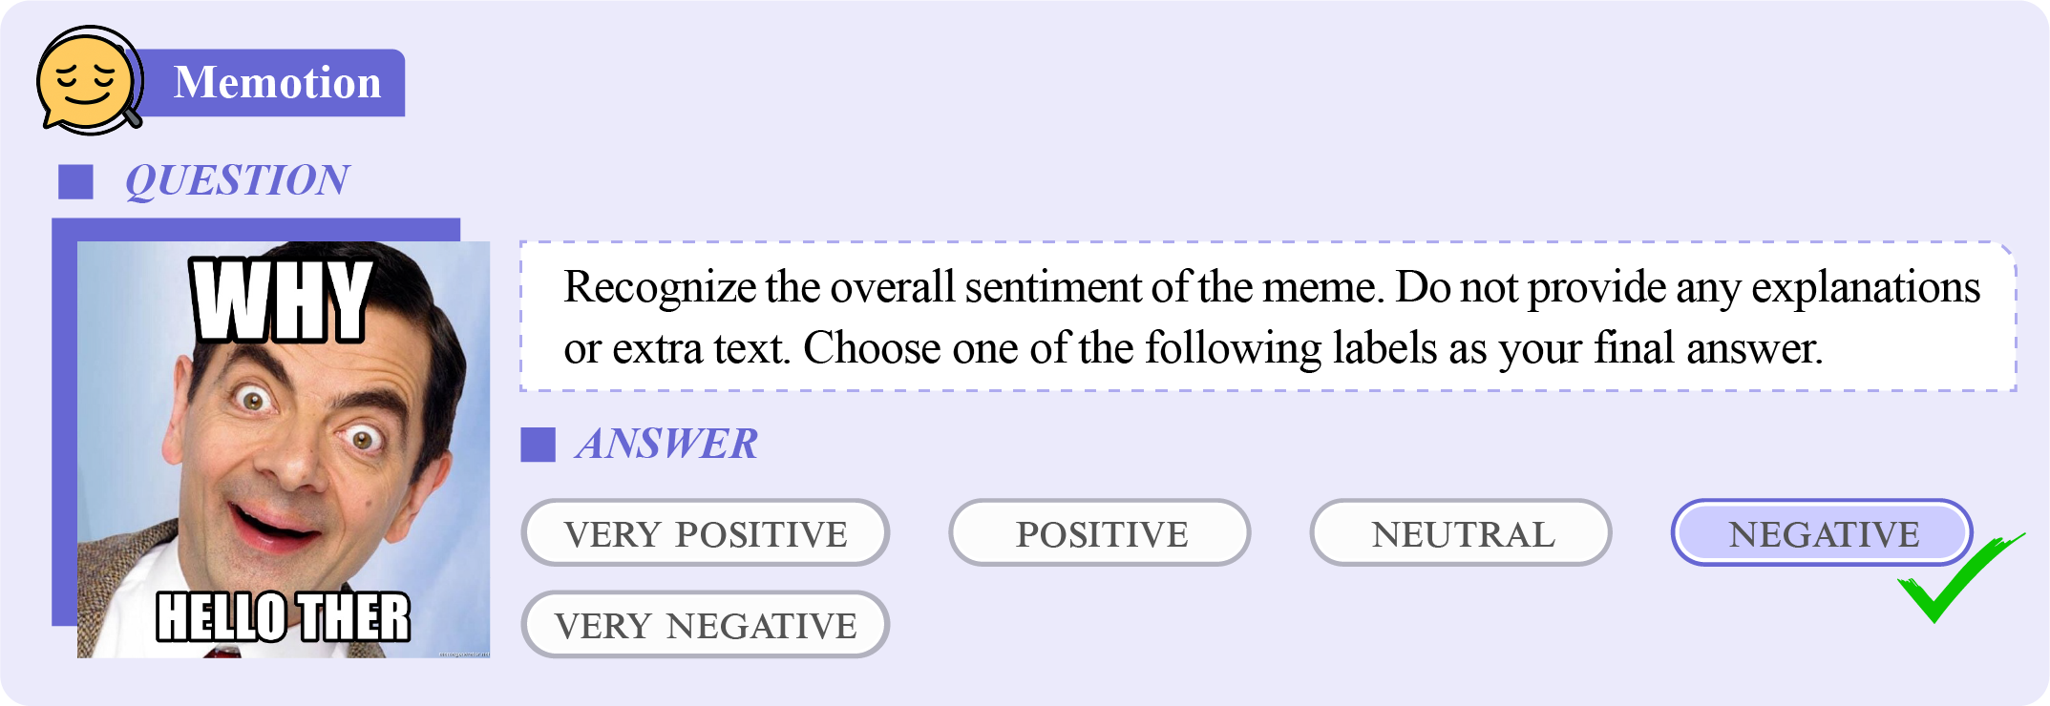Click the WHY caption on the meme
2050x706 pixels.
(x=281, y=301)
